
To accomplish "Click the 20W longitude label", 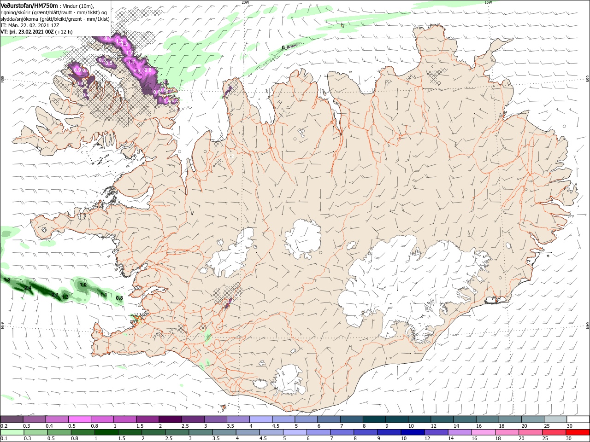I will (245, 2).
